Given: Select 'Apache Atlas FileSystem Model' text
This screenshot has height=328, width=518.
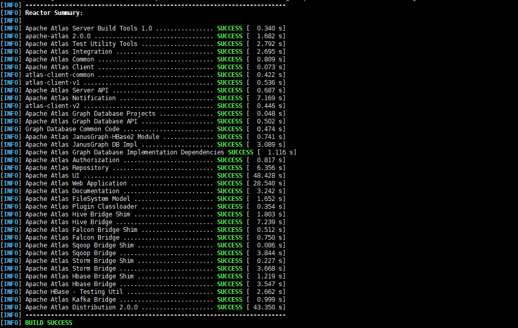Looking at the screenshot, I should (78, 199).
